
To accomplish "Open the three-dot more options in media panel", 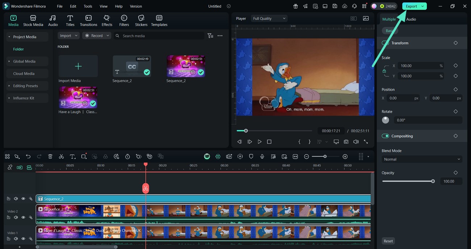I will (220, 36).
